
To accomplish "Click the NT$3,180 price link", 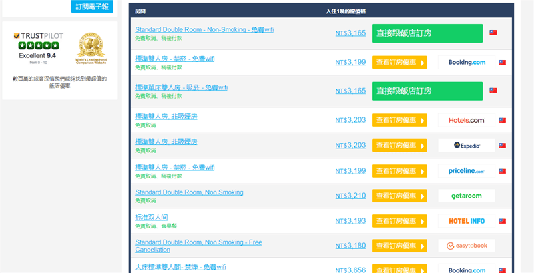I will tap(350, 246).
